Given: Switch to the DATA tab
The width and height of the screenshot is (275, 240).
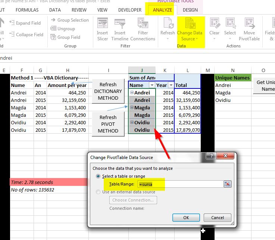Looking at the screenshot, I should click(55, 10).
